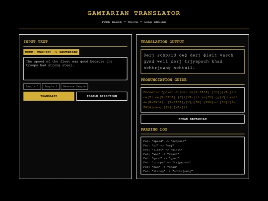Click the Gamtarian Translator title
Viewport: 268px width, 201px height.
(x=134, y=13)
